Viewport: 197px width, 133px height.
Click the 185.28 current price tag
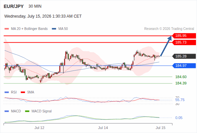point(184,56)
